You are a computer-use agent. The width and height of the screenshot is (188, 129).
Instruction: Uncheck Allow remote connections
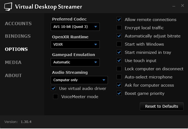[x=119, y=19]
